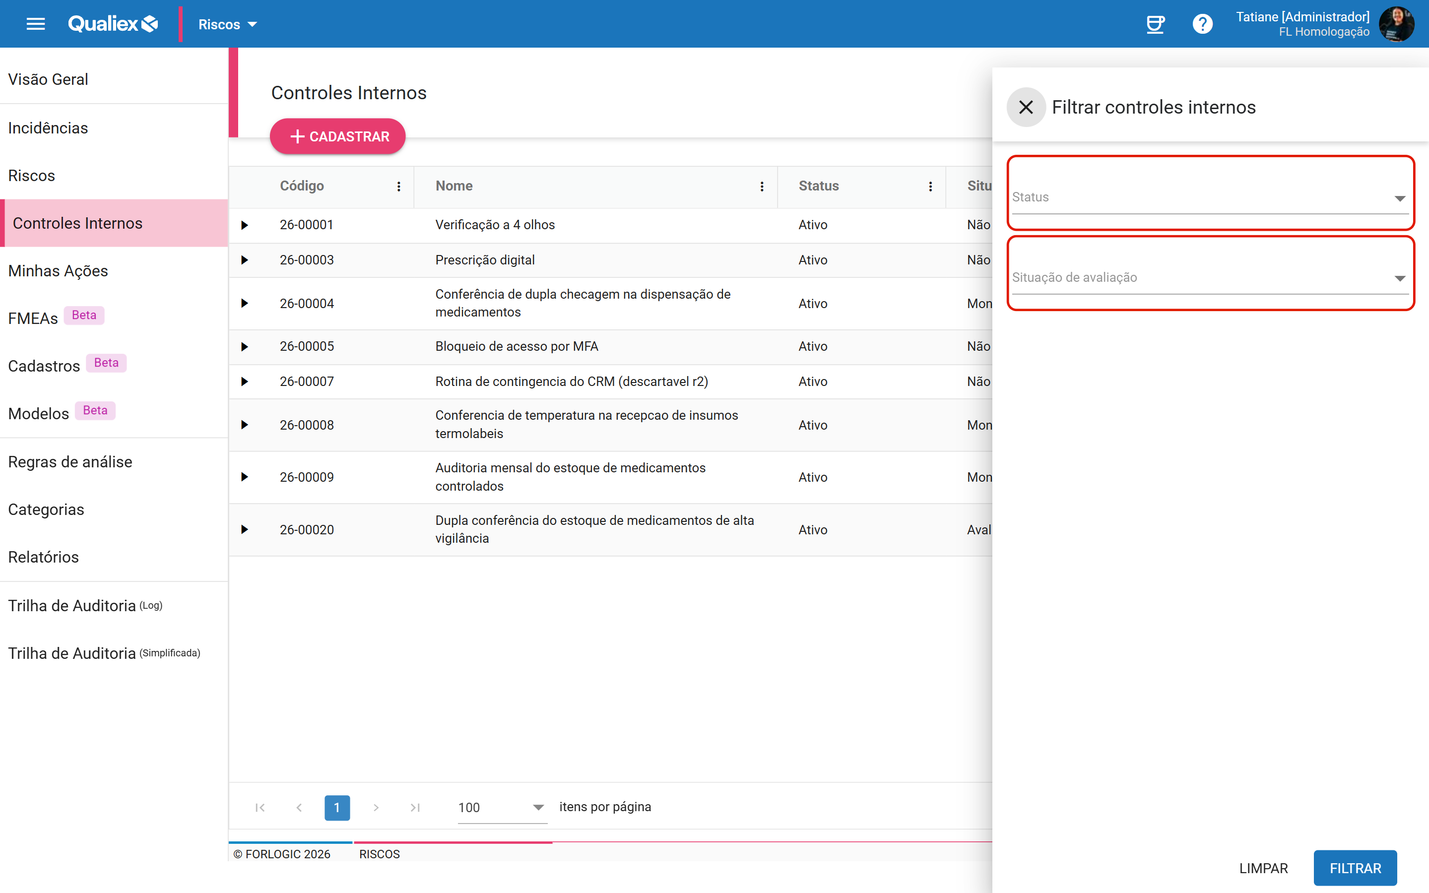Open FMEAs Beta in sidebar
Viewport: 1429px width, 893px height.
tap(114, 319)
